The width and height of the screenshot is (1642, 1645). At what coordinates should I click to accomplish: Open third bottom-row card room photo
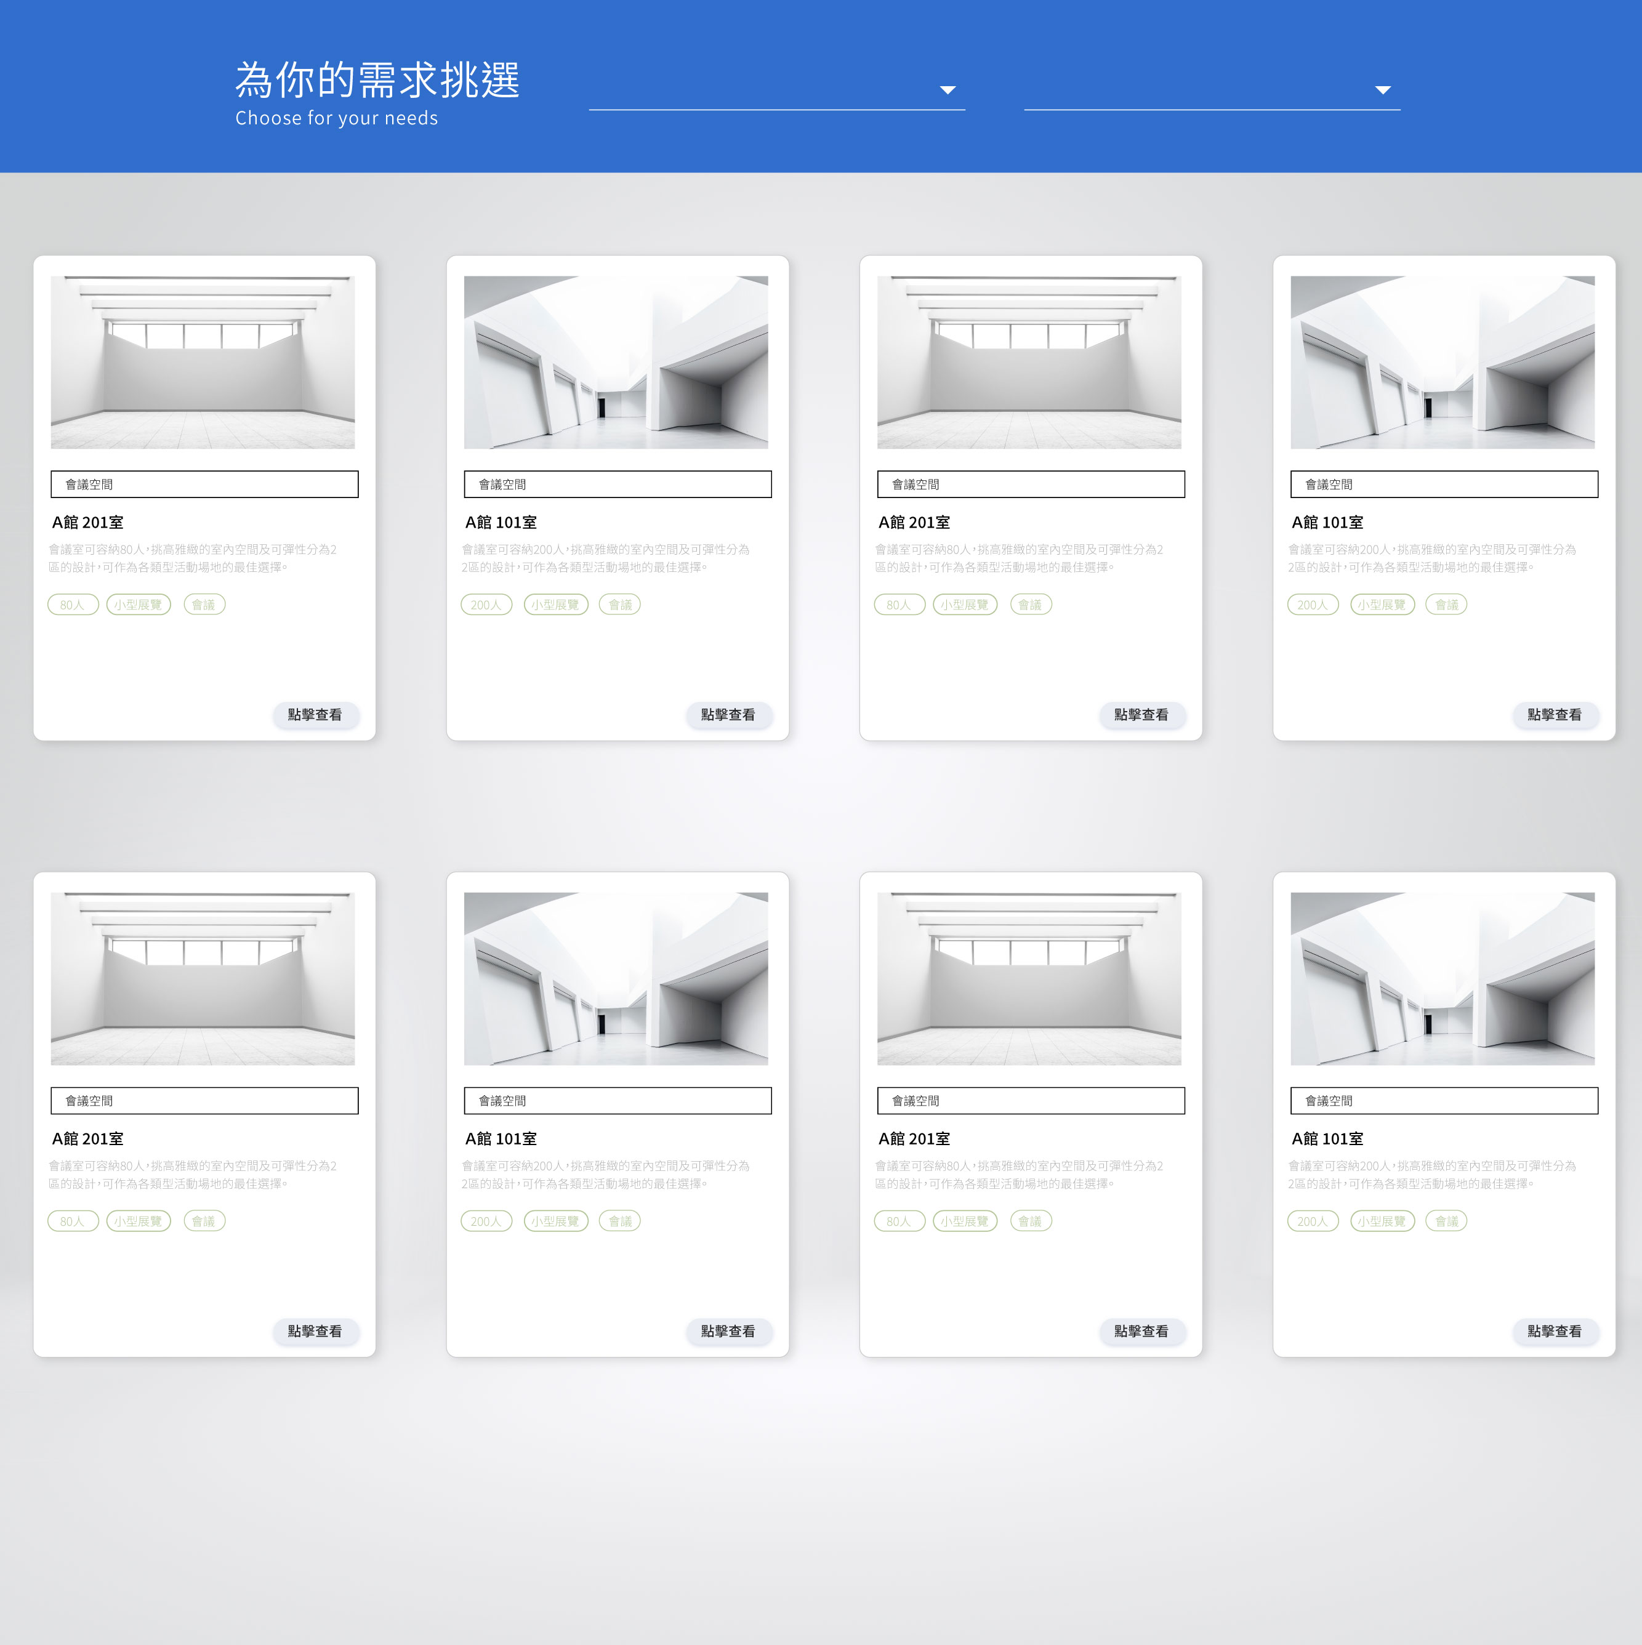(x=1029, y=978)
